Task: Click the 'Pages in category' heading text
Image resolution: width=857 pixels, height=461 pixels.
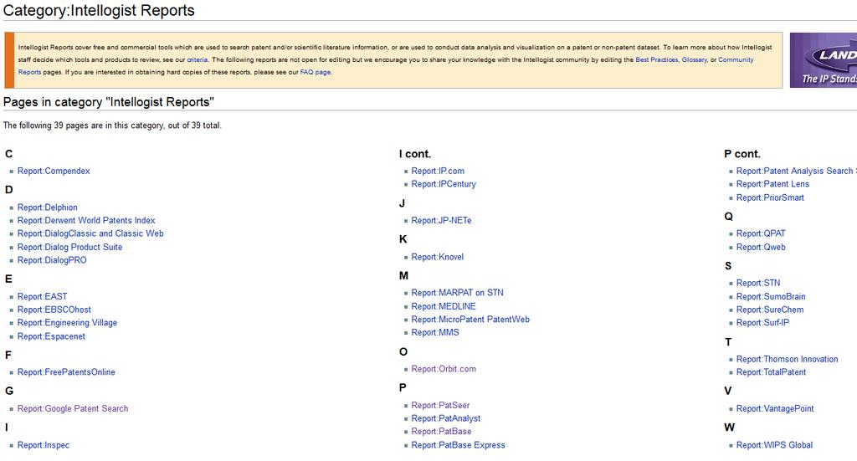Action: 109,102
